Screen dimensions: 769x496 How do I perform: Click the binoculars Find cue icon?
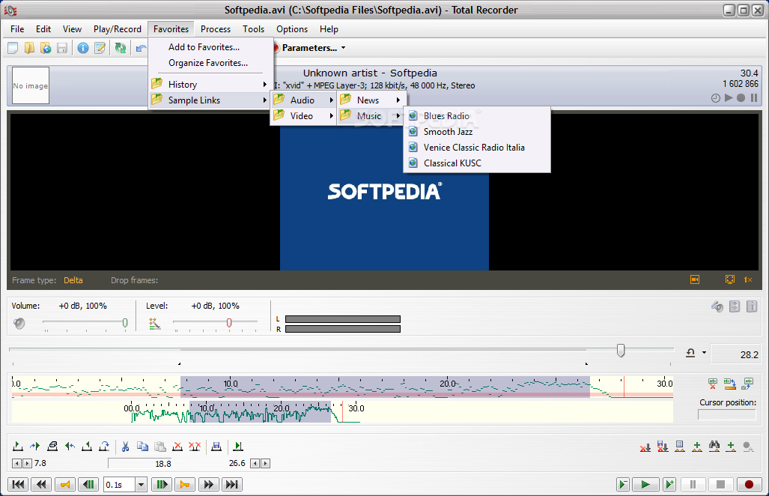coord(714,447)
